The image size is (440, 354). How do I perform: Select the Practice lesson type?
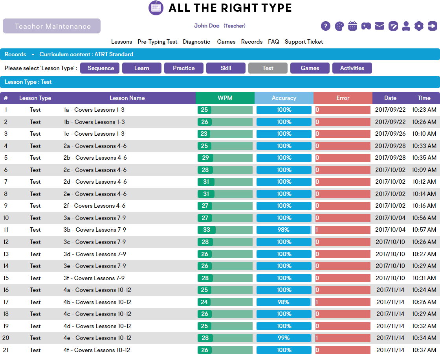coord(184,68)
